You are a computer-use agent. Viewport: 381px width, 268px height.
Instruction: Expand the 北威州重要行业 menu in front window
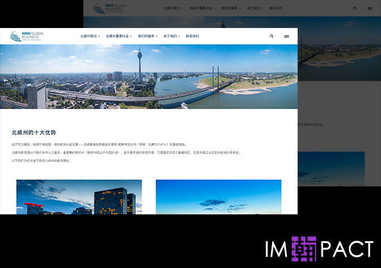118,36
